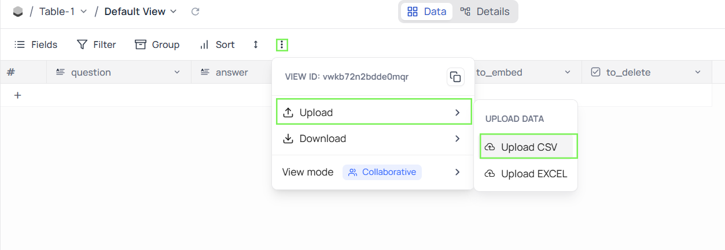
Task: Click the row height icon in toolbar
Action: tap(256, 44)
